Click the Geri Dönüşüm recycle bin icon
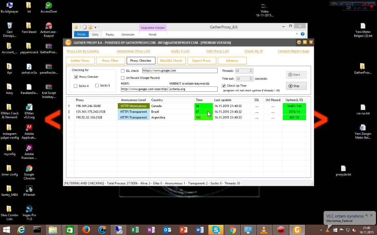Viewport: 377px width, 235px height. [x=9, y=30]
